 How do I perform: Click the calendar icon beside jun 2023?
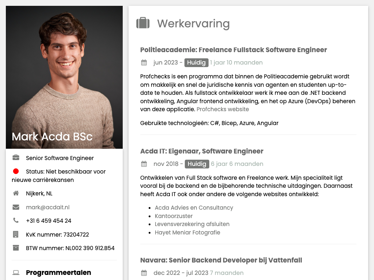pos(144,63)
